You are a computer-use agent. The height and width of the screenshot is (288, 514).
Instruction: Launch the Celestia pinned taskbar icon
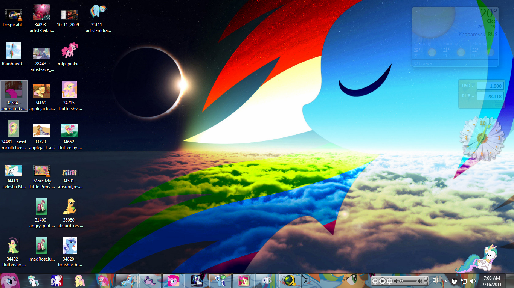click(34, 280)
